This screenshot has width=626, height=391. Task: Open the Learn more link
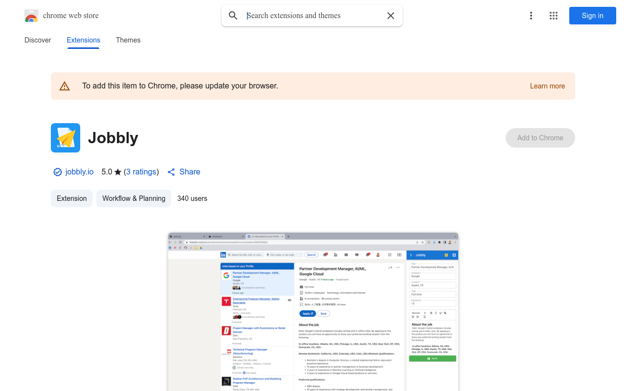coord(547,86)
